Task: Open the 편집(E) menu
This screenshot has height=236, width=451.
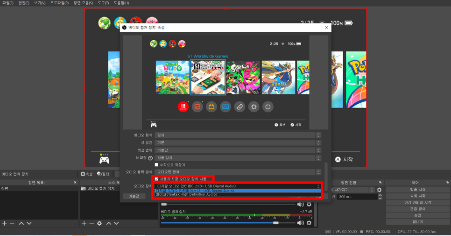Action: click(24, 3)
